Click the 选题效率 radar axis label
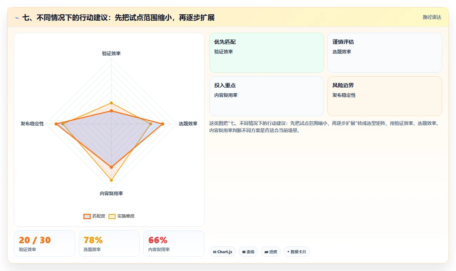Viewport: 456px width, 271px height. coord(188,124)
